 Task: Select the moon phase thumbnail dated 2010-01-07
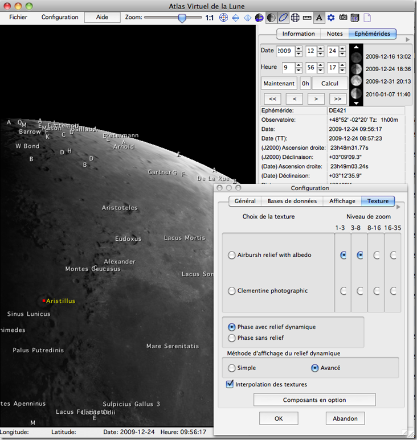pyautogui.click(x=356, y=93)
